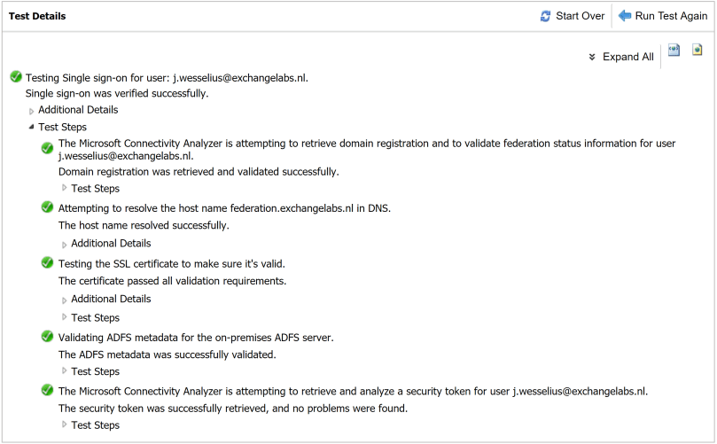Click the double chevron icon beside Expand All
This screenshot has height=444, width=717.
point(592,58)
